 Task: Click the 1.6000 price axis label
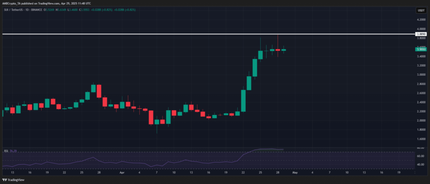pos(421,139)
